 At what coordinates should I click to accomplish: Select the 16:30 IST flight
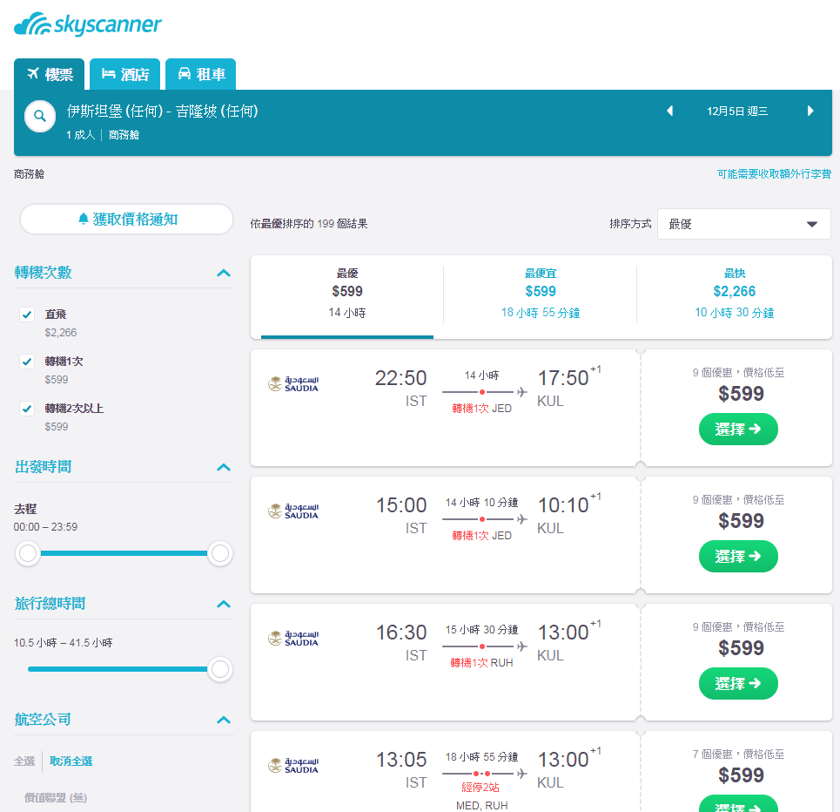(x=738, y=683)
